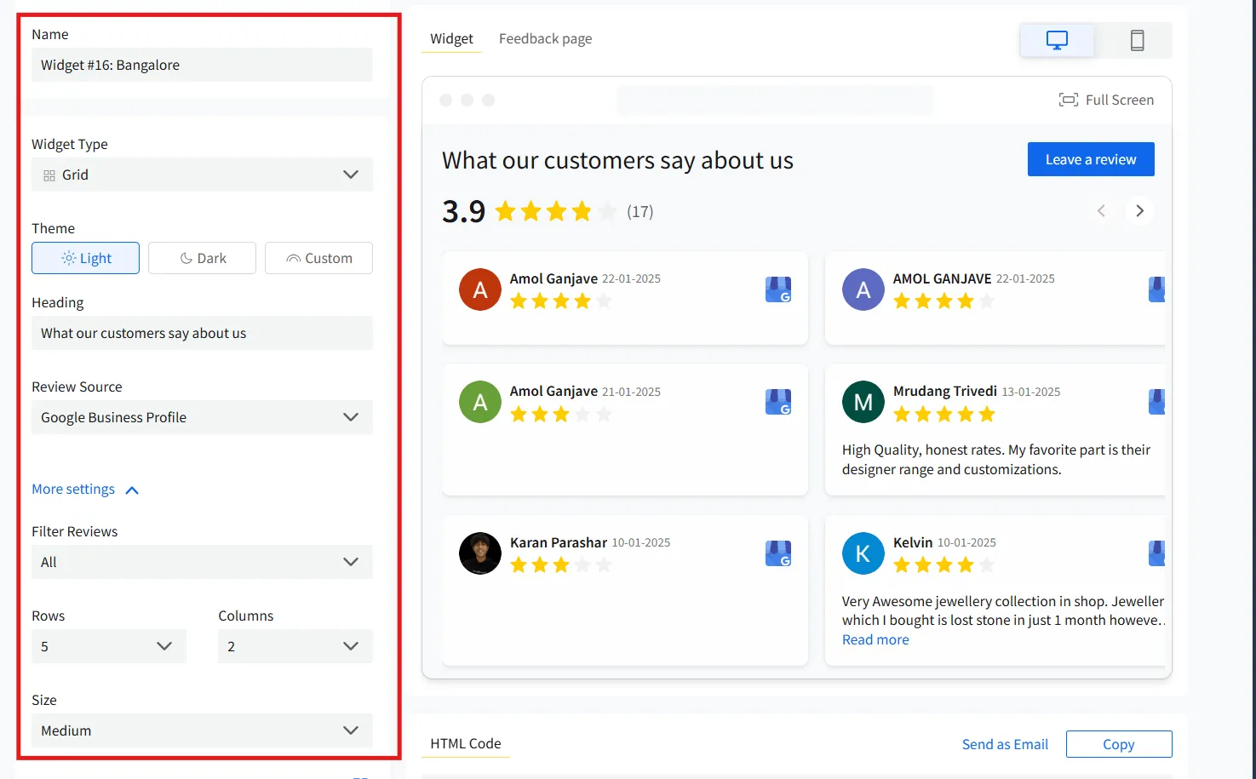Open the Size dropdown showing Medium

coord(202,730)
